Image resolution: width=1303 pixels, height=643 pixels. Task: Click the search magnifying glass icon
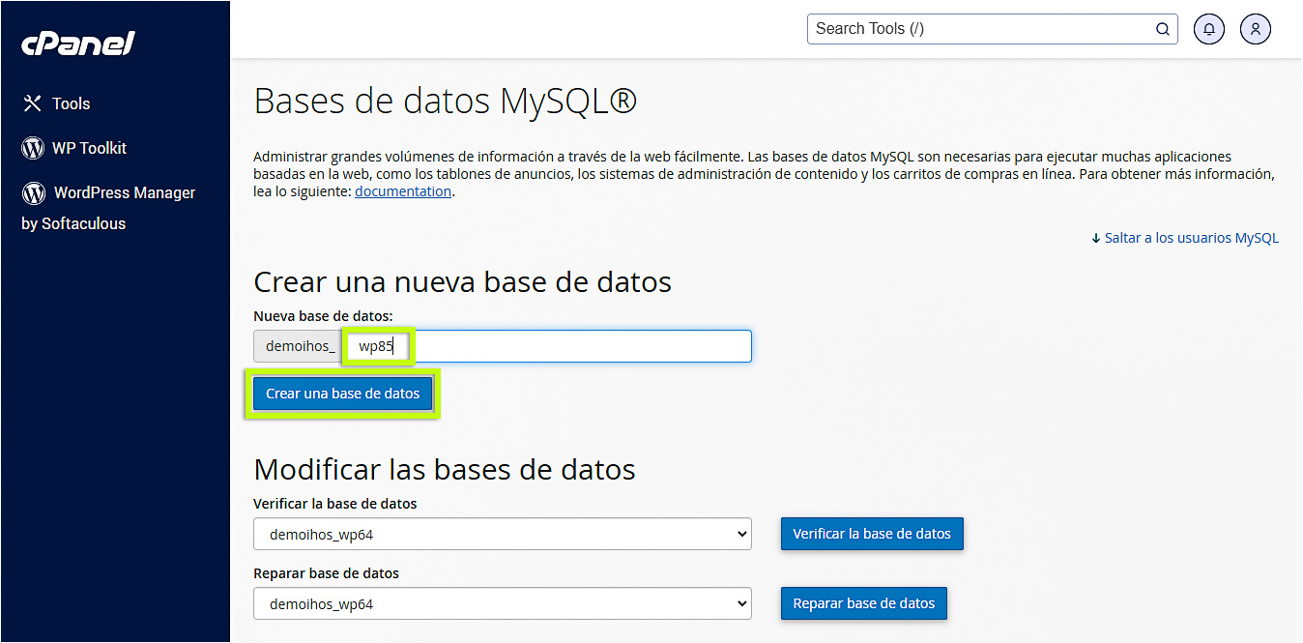coord(1162,28)
